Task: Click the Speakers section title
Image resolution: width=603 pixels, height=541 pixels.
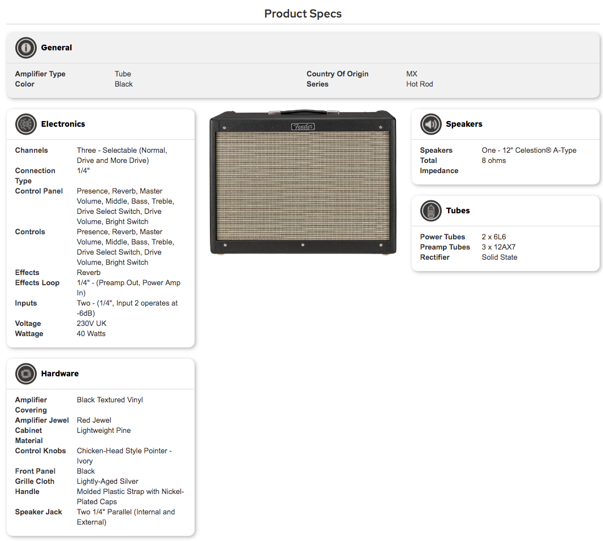Action: coord(464,124)
